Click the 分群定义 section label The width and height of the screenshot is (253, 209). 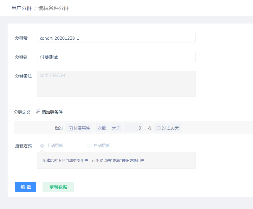(22, 112)
